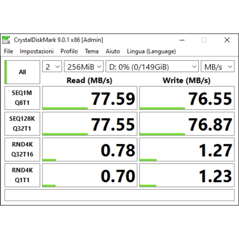Click the RND4K Q1T1 write value 1.23
Image resolution: width=239 pixels, height=239 pixels.
click(187, 175)
